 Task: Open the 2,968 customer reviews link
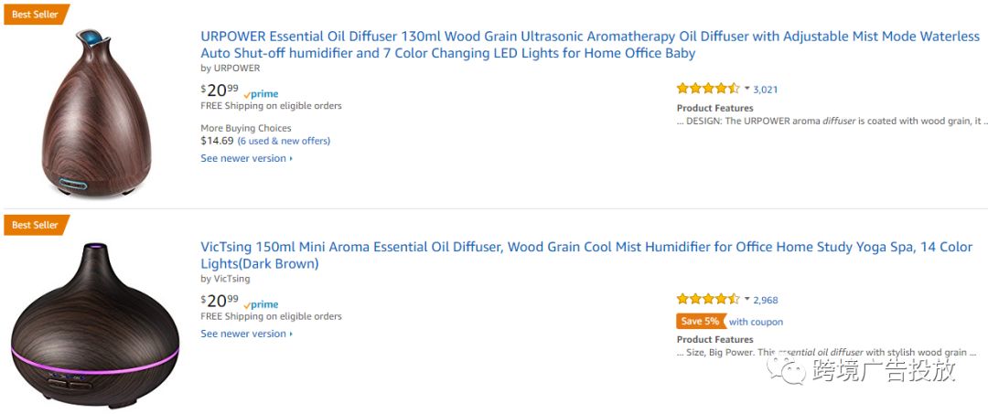pyautogui.click(x=766, y=300)
